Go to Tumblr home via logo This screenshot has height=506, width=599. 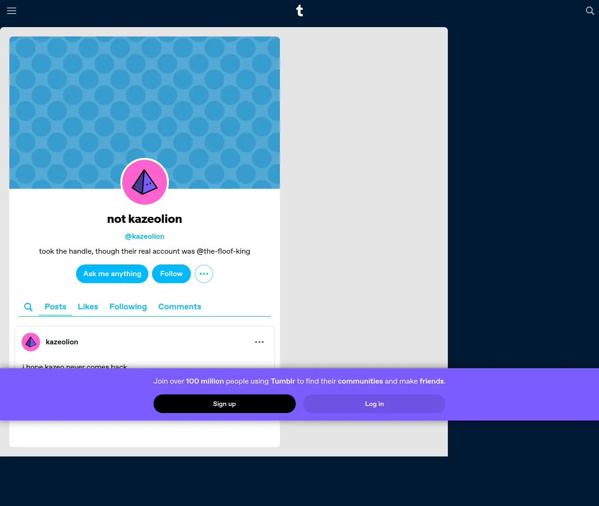[x=299, y=10]
